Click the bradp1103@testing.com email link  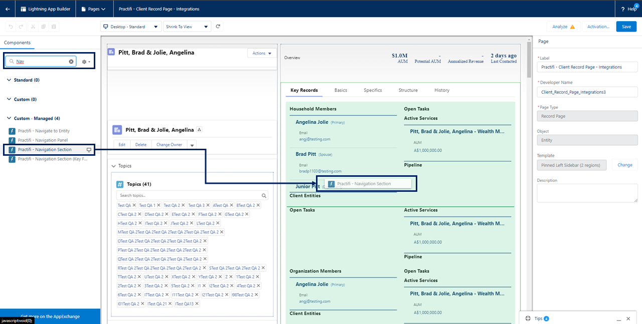pyautogui.click(x=320, y=171)
